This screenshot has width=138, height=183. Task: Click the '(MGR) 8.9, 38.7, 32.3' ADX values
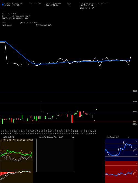click(29, 23)
